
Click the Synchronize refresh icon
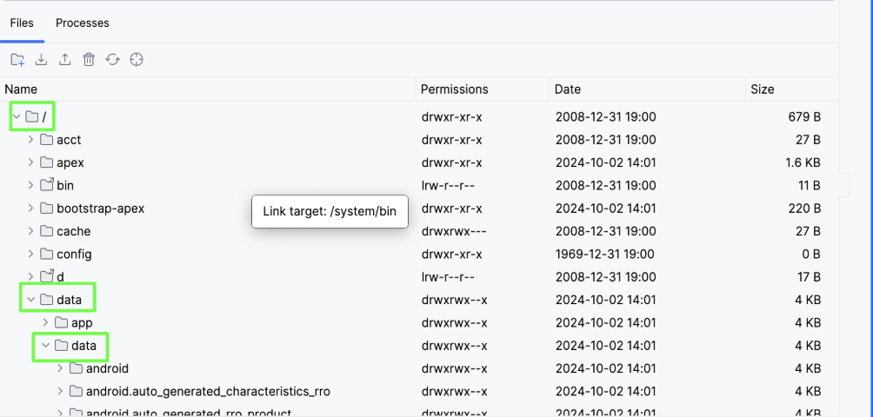pyautogui.click(x=112, y=60)
